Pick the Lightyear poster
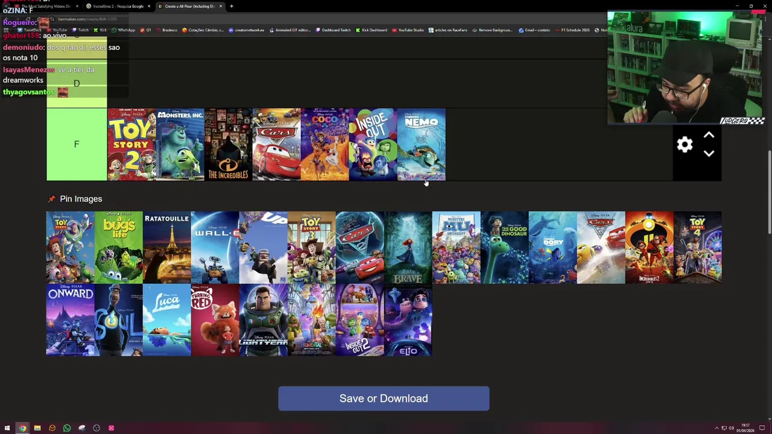Image resolution: width=772 pixels, height=434 pixels. [264, 320]
